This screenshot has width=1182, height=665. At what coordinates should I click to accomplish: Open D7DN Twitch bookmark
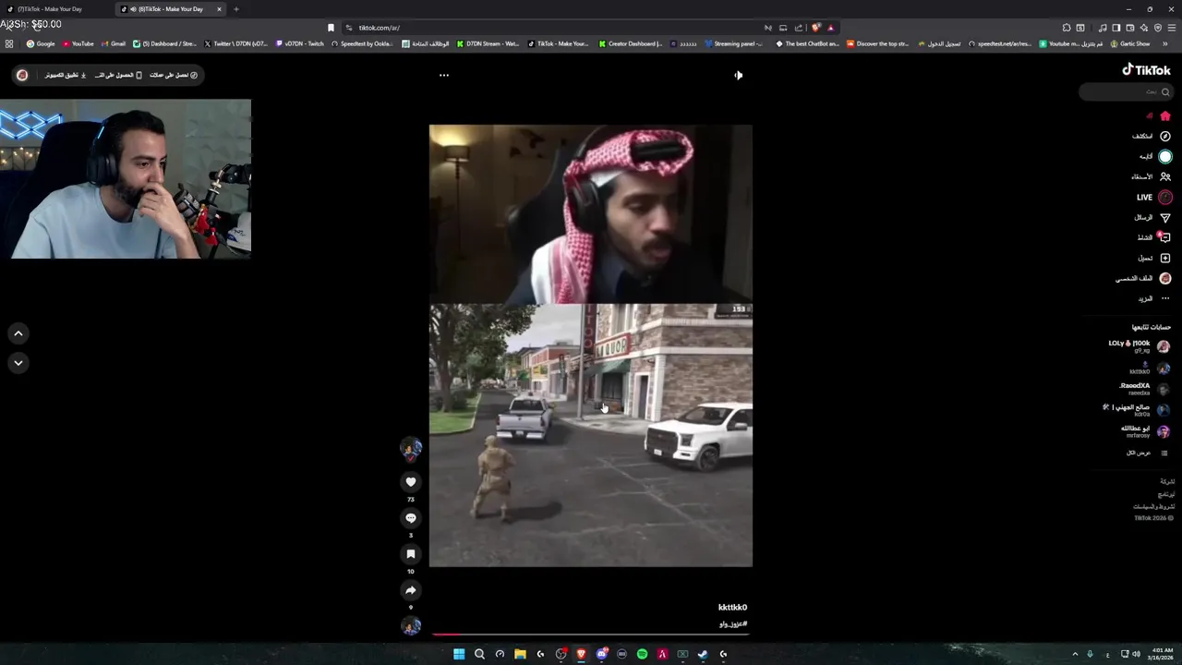[300, 43]
